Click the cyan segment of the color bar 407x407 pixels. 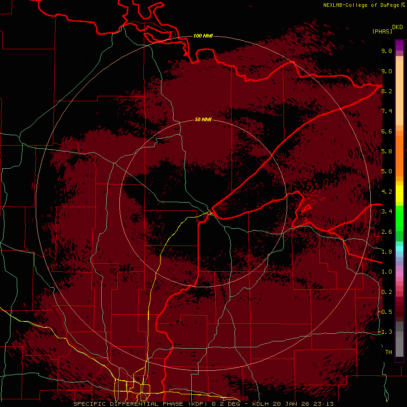(399, 249)
